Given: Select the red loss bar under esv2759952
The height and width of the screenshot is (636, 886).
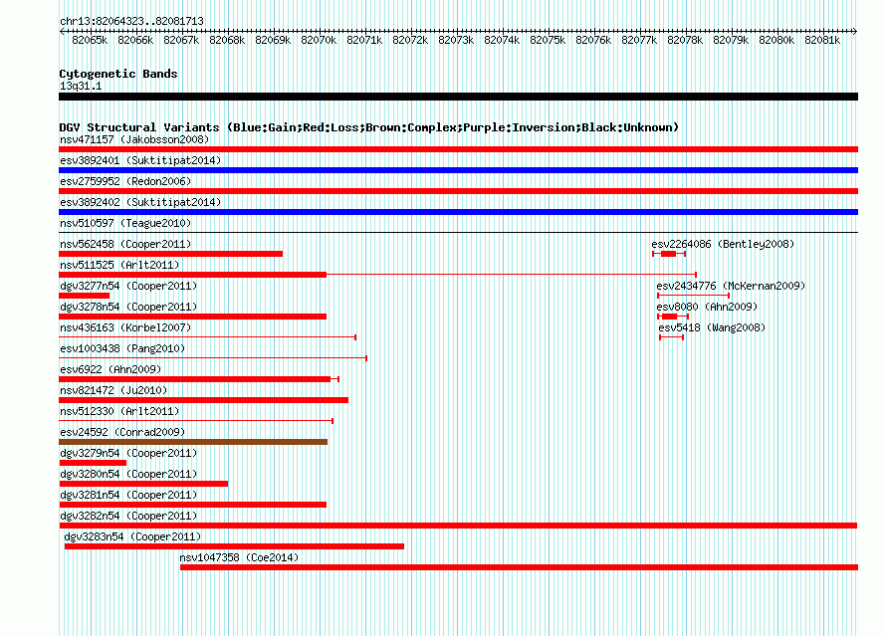Looking at the screenshot, I should pyautogui.click(x=458, y=191).
